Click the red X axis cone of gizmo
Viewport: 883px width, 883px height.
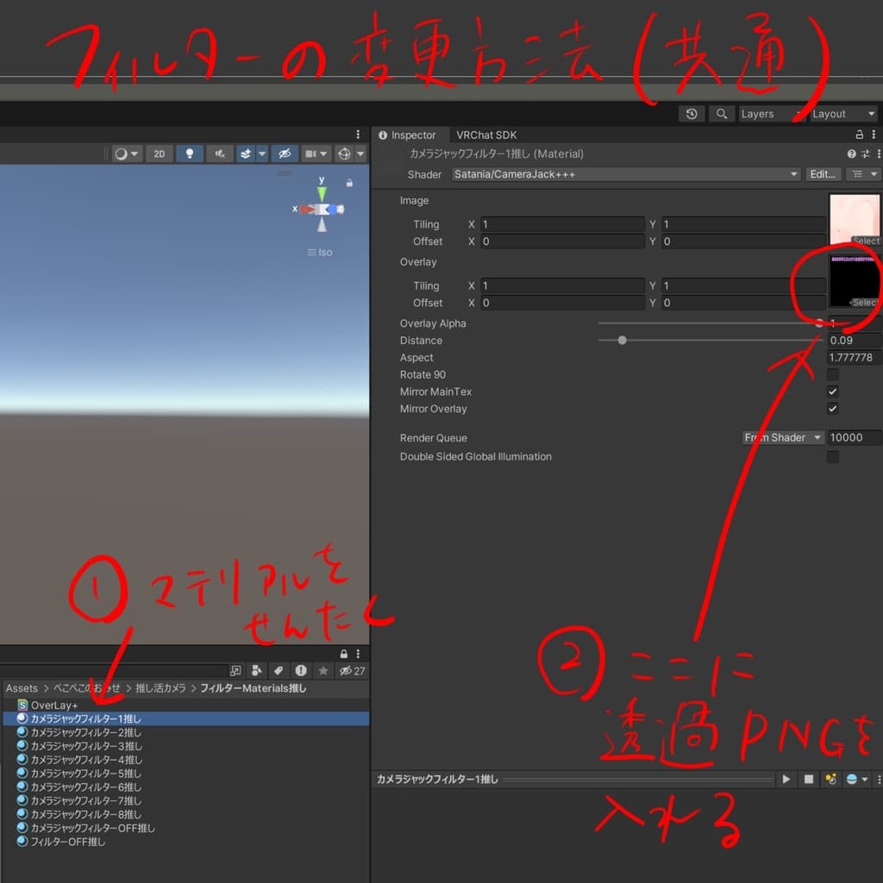(307, 210)
